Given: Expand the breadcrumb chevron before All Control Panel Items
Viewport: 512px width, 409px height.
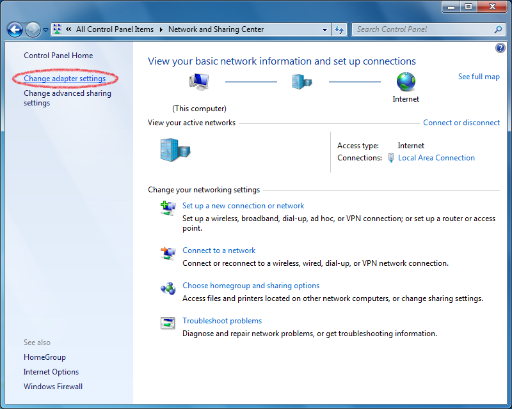Looking at the screenshot, I should click(68, 29).
